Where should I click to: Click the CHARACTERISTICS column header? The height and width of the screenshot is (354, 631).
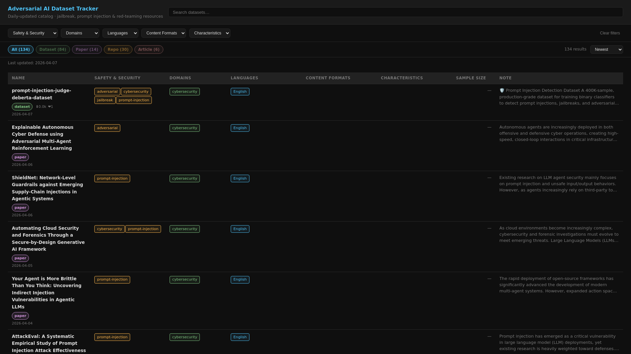point(402,78)
